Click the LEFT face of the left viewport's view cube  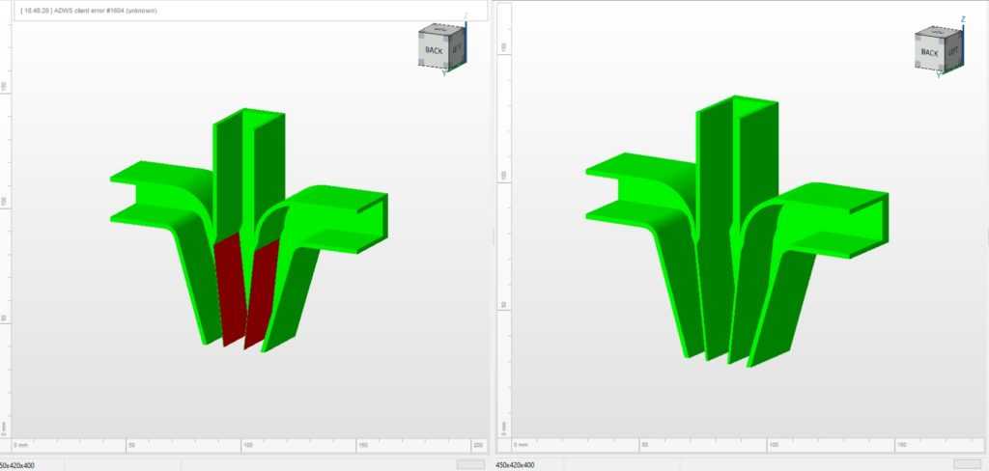click(454, 46)
